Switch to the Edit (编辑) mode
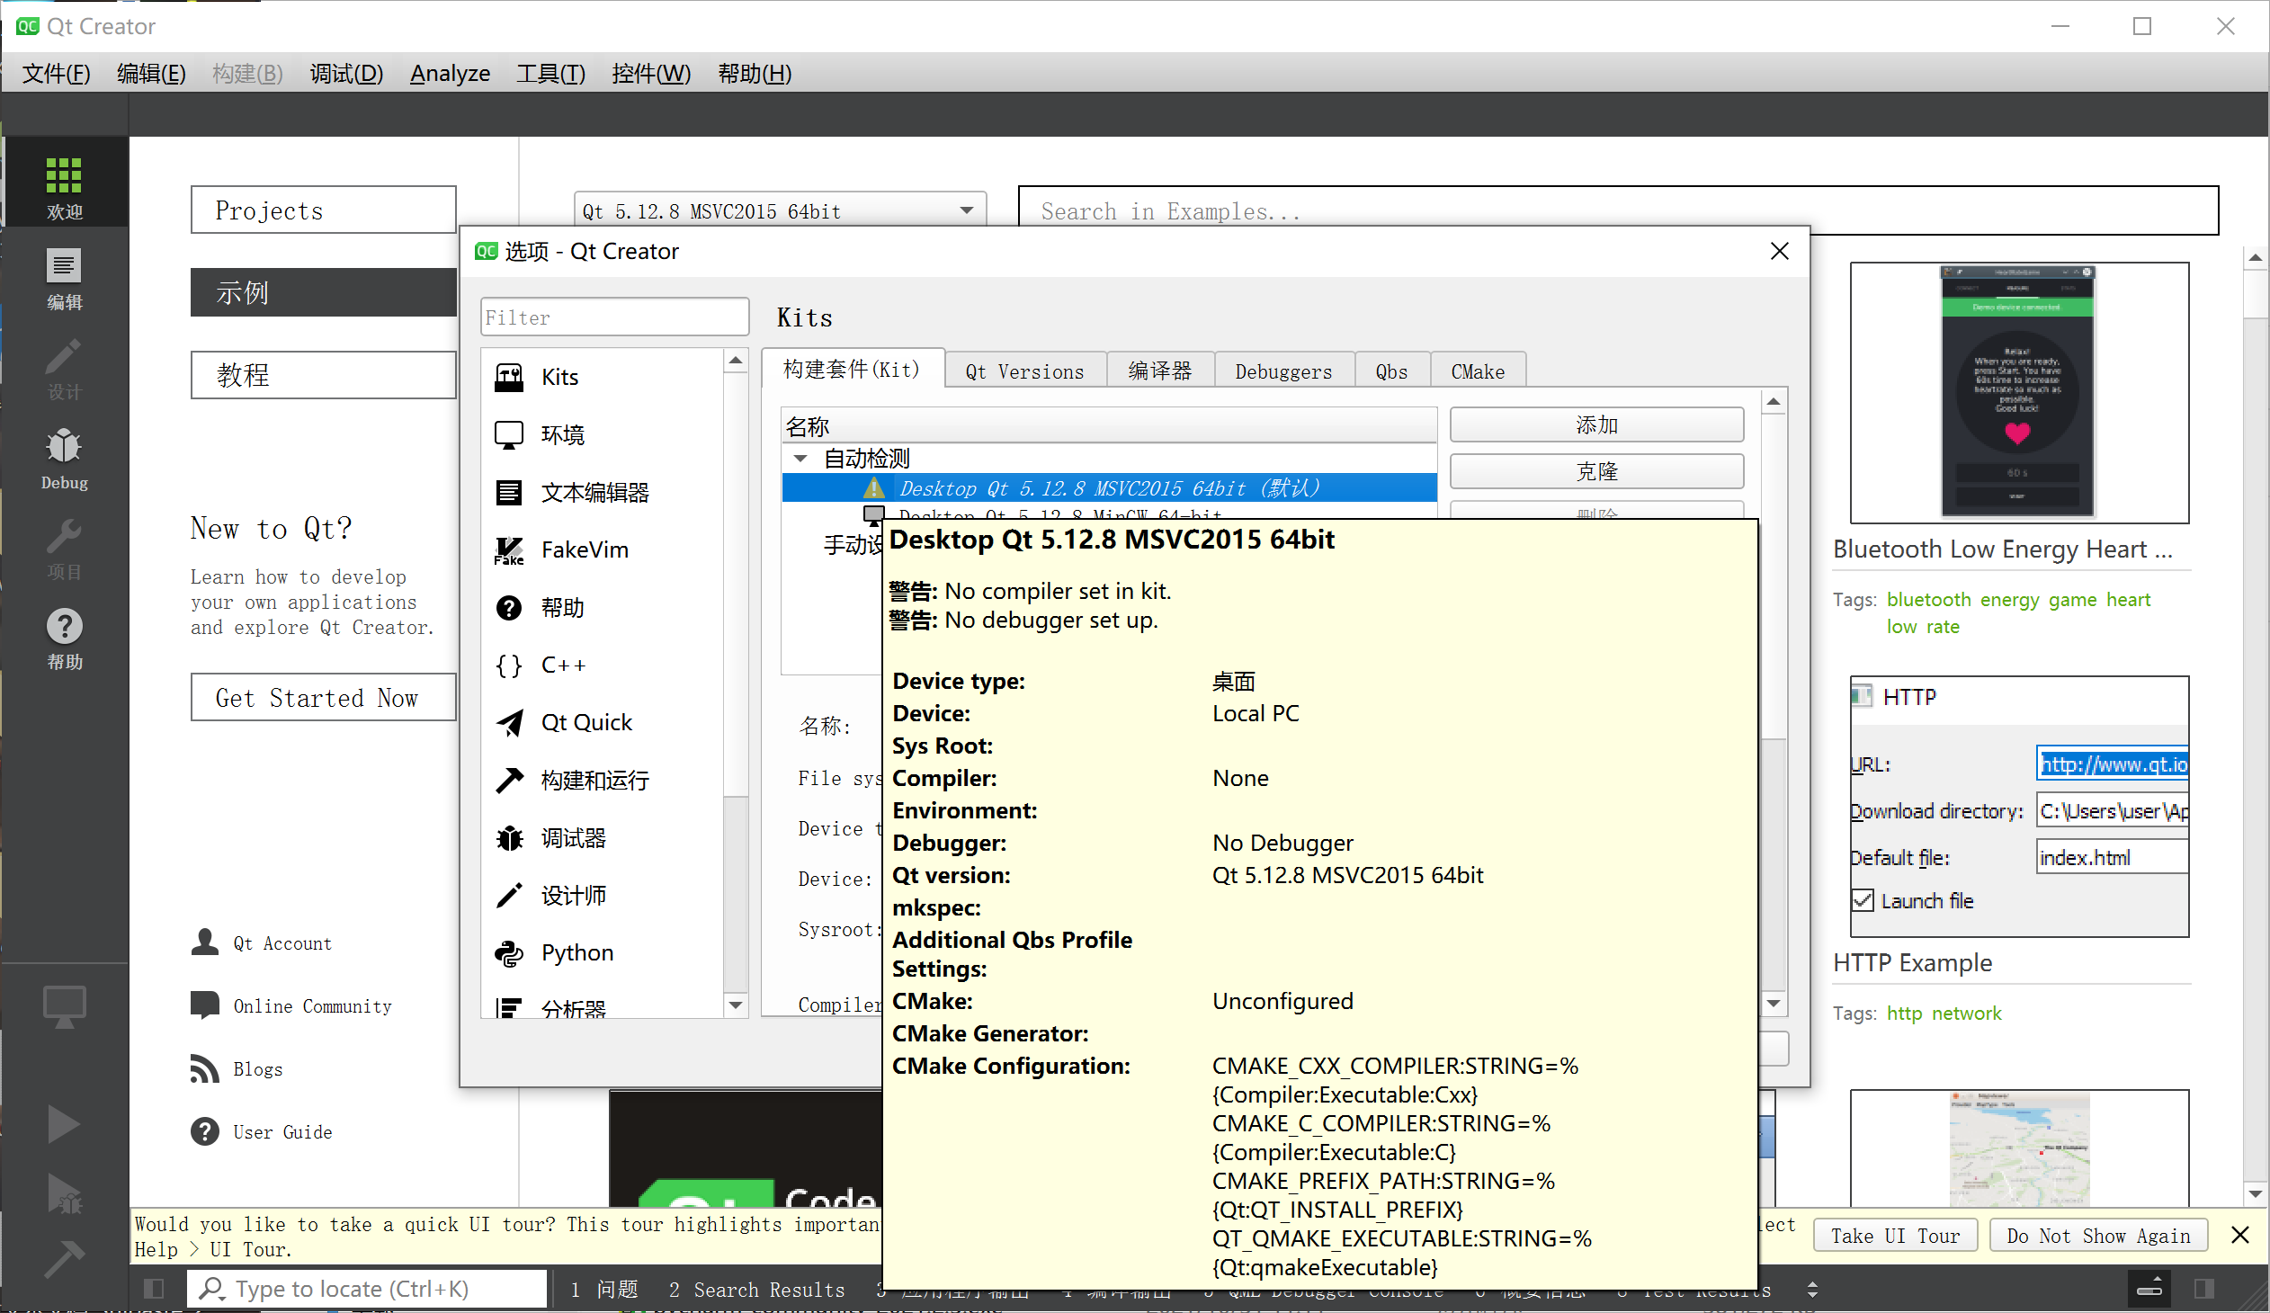The height and width of the screenshot is (1313, 2270). point(64,278)
